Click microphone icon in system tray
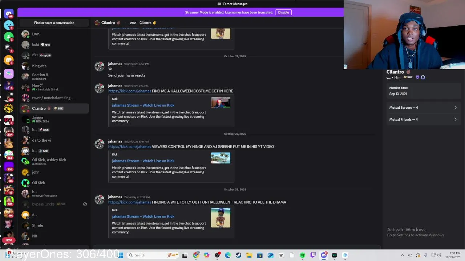Screen dimensions: 465x261 tap(426, 255)
